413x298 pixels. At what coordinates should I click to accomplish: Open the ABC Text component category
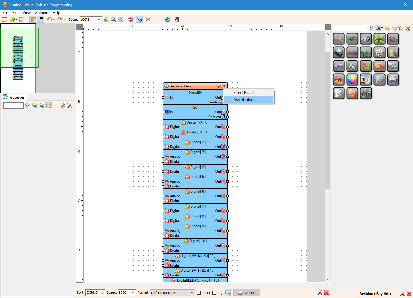coord(352,52)
